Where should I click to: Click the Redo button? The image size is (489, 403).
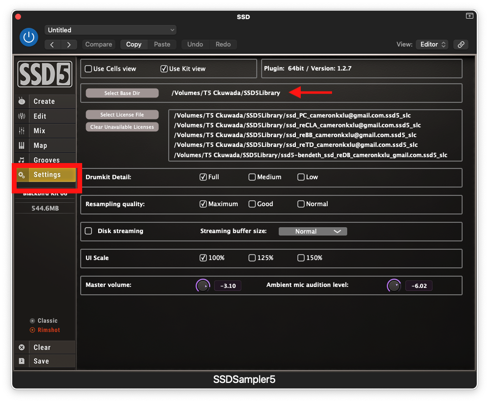(x=223, y=45)
